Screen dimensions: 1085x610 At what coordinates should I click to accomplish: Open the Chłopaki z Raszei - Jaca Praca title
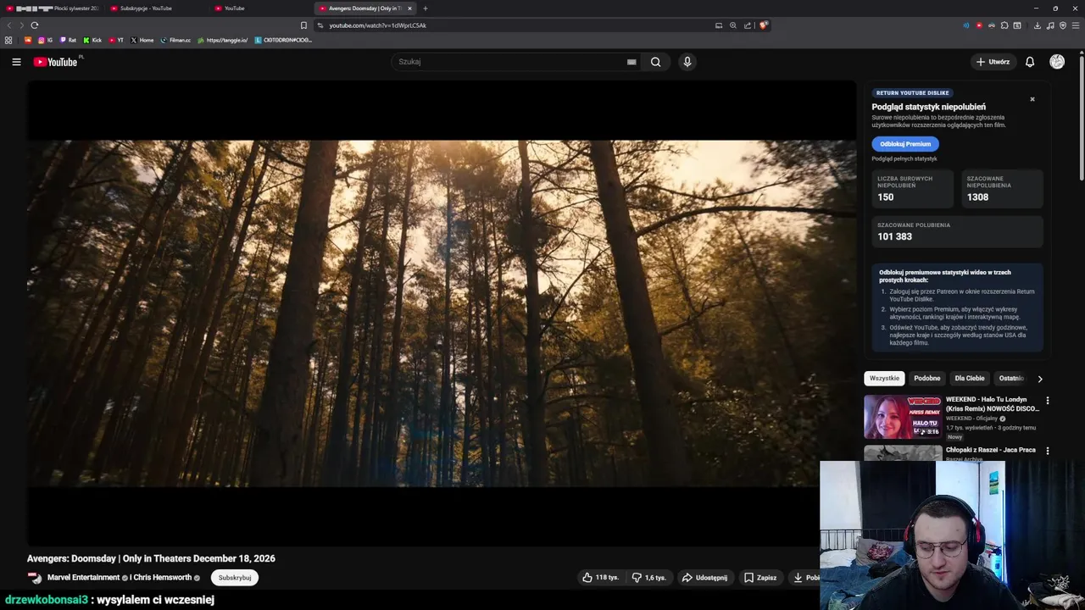pos(991,450)
